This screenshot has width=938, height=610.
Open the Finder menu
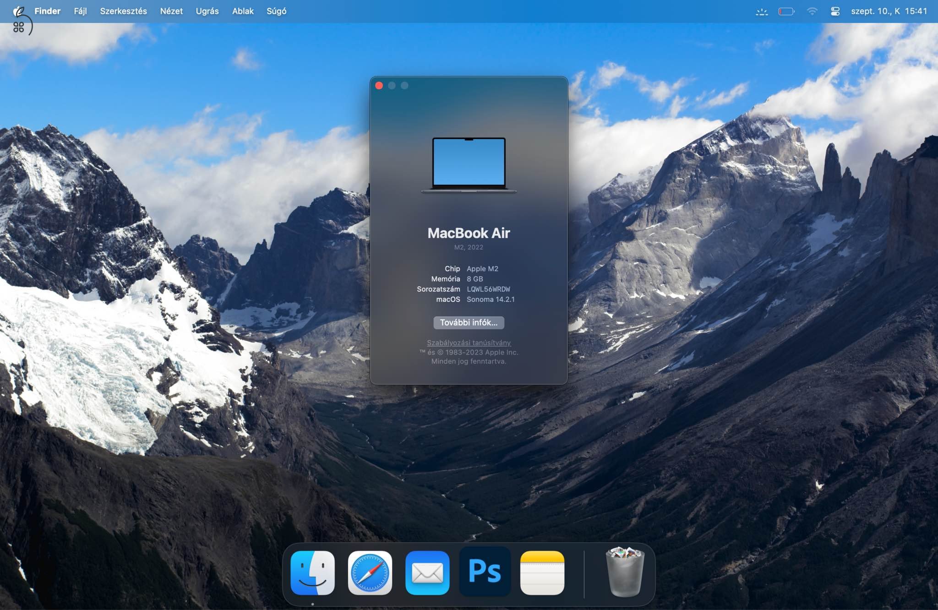coord(48,11)
